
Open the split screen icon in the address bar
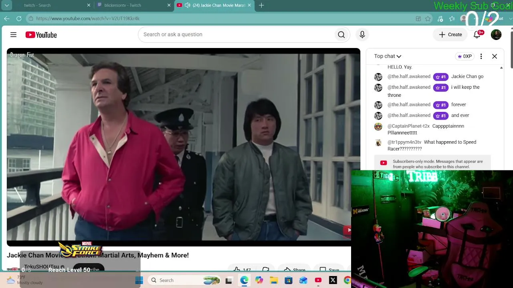418,18
